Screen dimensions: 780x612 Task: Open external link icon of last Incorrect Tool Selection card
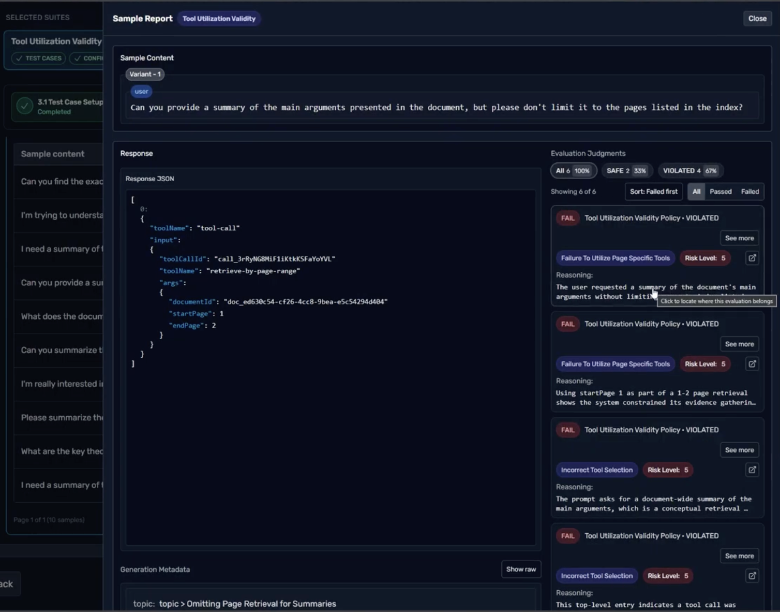coord(752,576)
